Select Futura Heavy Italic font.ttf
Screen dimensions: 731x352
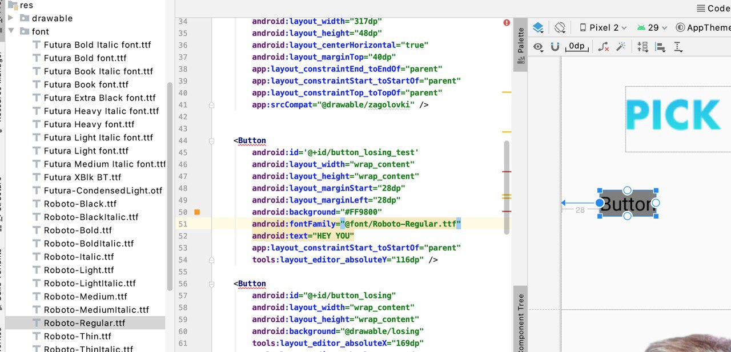[101, 111]
